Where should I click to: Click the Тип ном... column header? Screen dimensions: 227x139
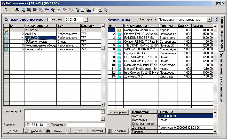click(x=168, y=26)
